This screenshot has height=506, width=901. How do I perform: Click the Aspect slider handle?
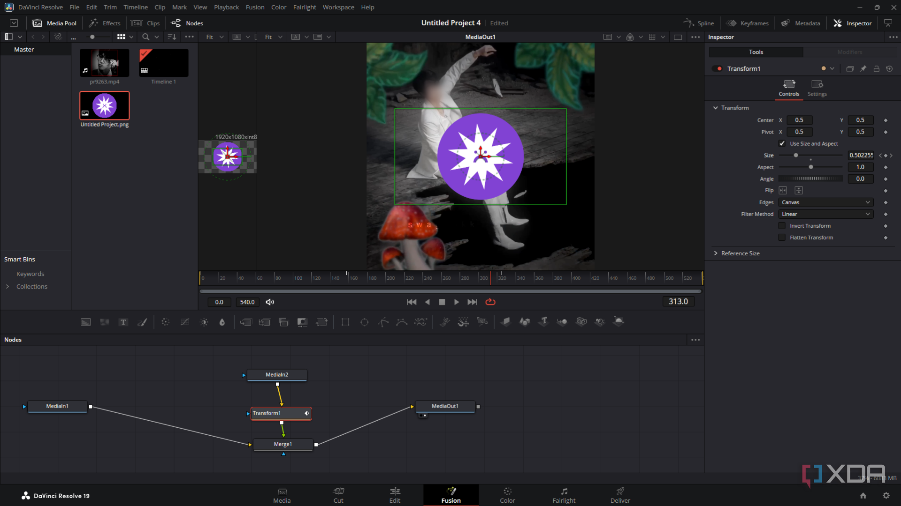(x=811, y=167)
